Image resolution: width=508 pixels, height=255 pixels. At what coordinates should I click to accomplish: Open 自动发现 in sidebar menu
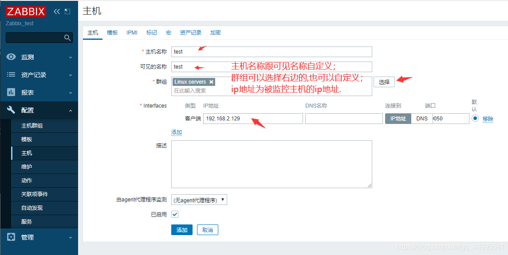44,208
